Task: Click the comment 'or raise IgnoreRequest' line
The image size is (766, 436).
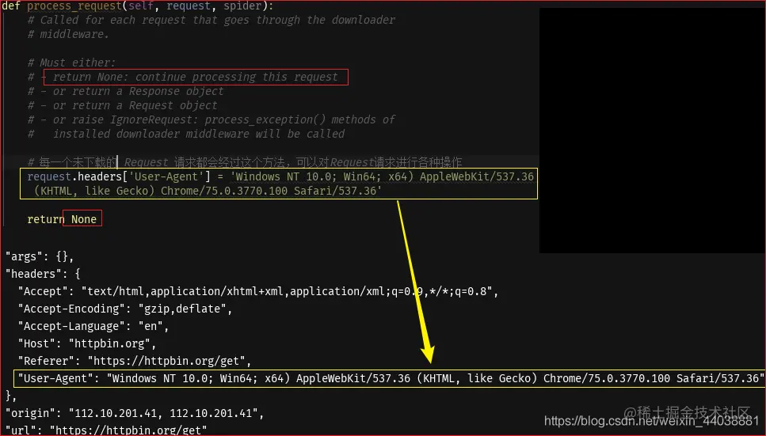Action: click(212, 119)
